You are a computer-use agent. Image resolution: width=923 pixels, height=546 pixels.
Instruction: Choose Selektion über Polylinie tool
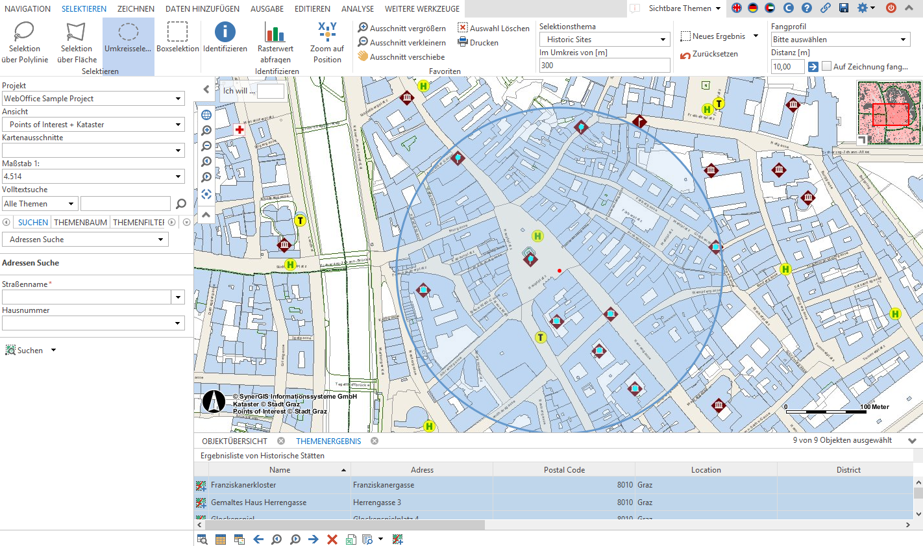click(25, 38)
